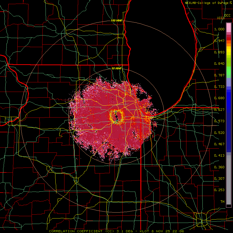Pick the gray swatch beside 0.307
This screenshot has width=233, height=233.
click(x=229, y=180)
